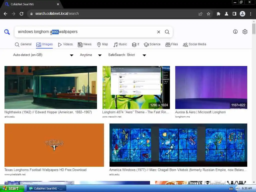
Task: Open the Anytime time range dropdown
Action: (x=91, y=55)
